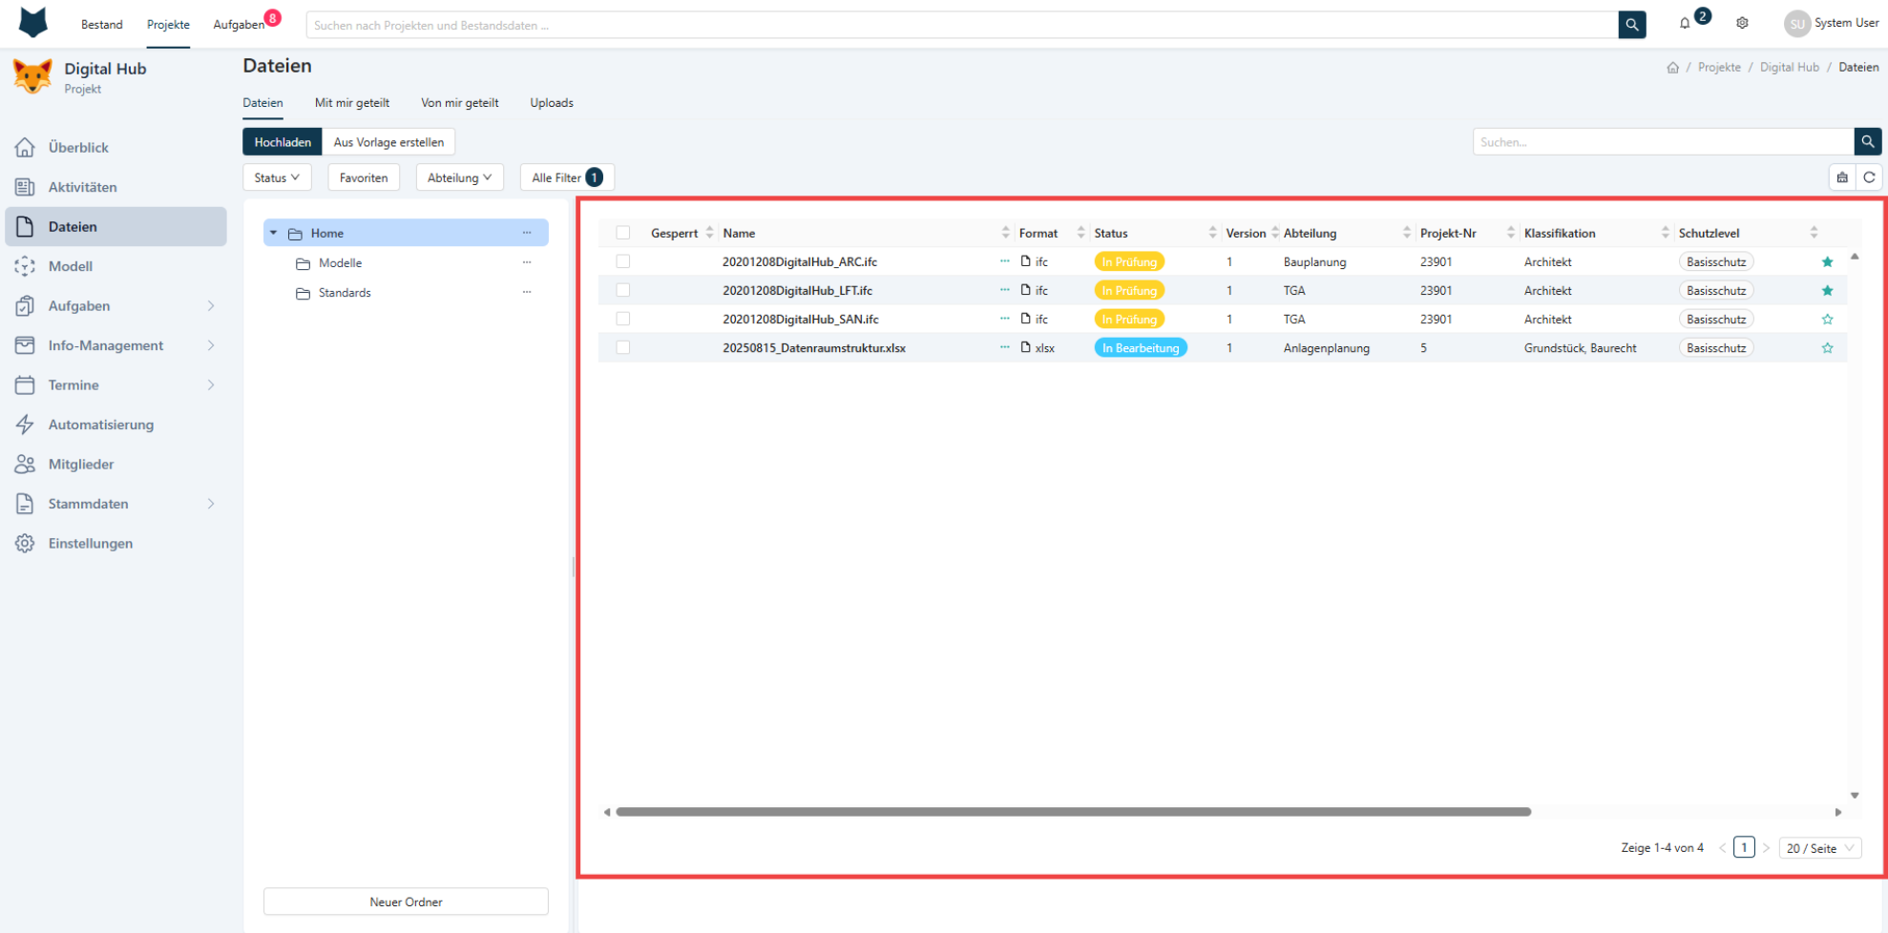Viewport: 1888px width, 933px height.
Task: Click the horizontal scrollbar right arrow
Action: pos(1838,812)
